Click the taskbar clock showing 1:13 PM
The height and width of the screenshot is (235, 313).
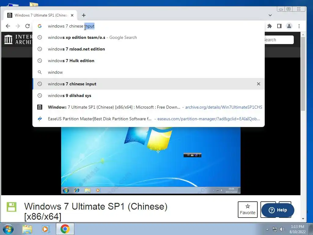(x=297, y=229)
